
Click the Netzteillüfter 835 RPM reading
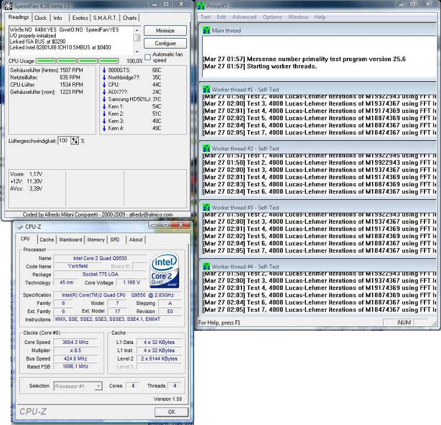[x=45, y=77]
